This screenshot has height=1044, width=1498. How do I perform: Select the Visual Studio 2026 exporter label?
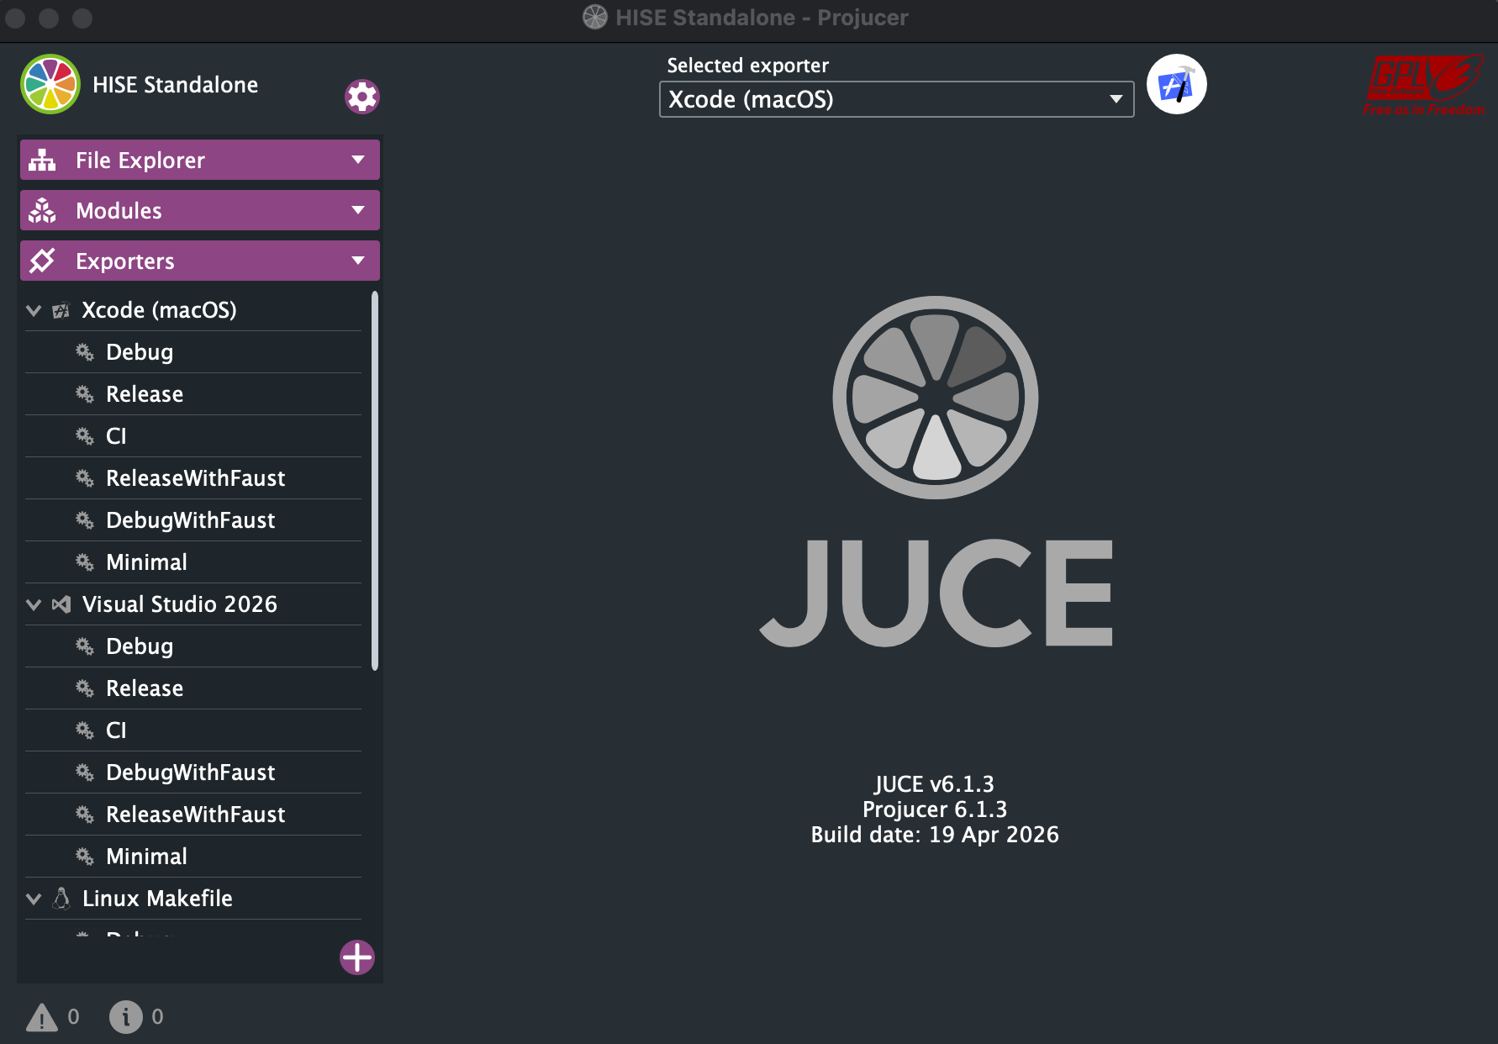(x=180, y=604)
